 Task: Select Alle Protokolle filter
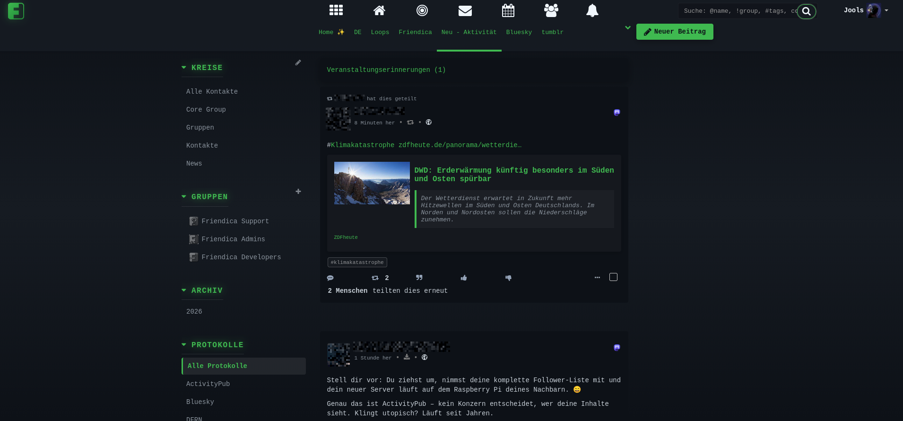[243, 366]
